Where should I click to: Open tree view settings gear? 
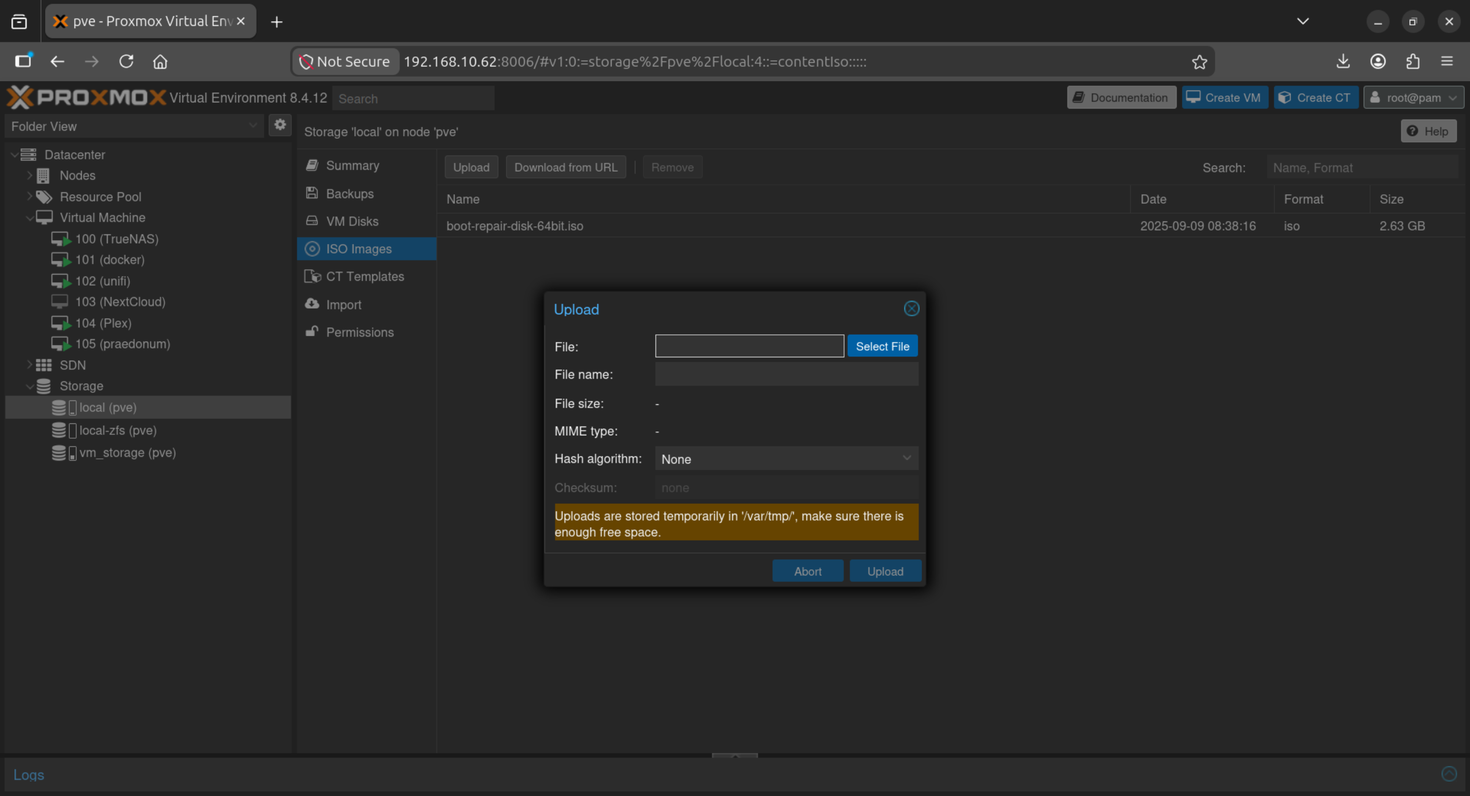[x=279, y=125]
